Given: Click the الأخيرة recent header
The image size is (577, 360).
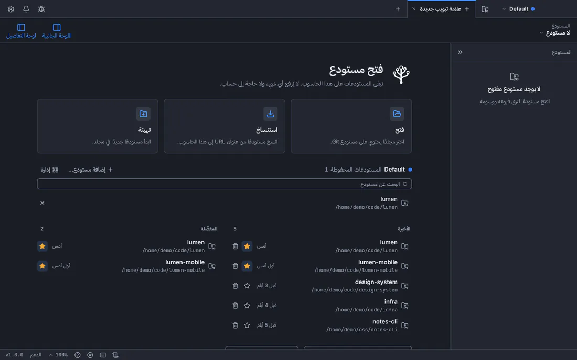Looking at the screenshot, I should click(x=404, y=229).
